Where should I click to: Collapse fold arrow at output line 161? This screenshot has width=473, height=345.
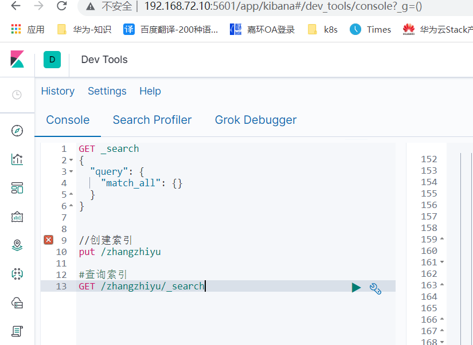[x=442, y=262]
